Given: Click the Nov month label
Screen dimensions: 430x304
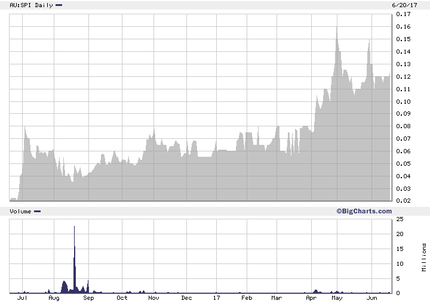Looking at the screenshot, I should (x=153, y=297).
